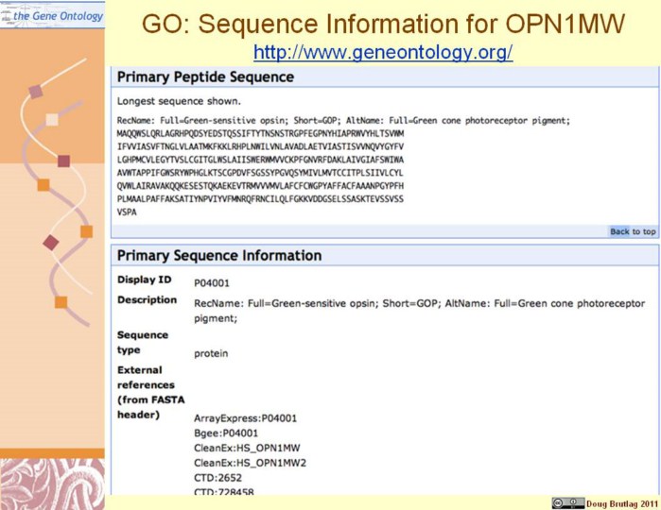Select the Primary Peptide Sequence header

pos(206,77)
